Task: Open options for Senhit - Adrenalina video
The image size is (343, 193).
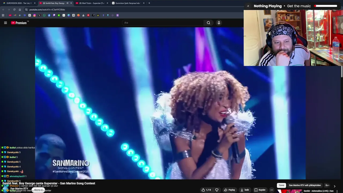Action: 337,191
